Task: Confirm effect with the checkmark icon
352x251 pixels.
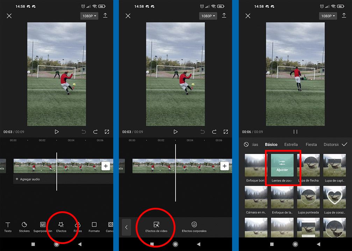Action: pos(344,144)
